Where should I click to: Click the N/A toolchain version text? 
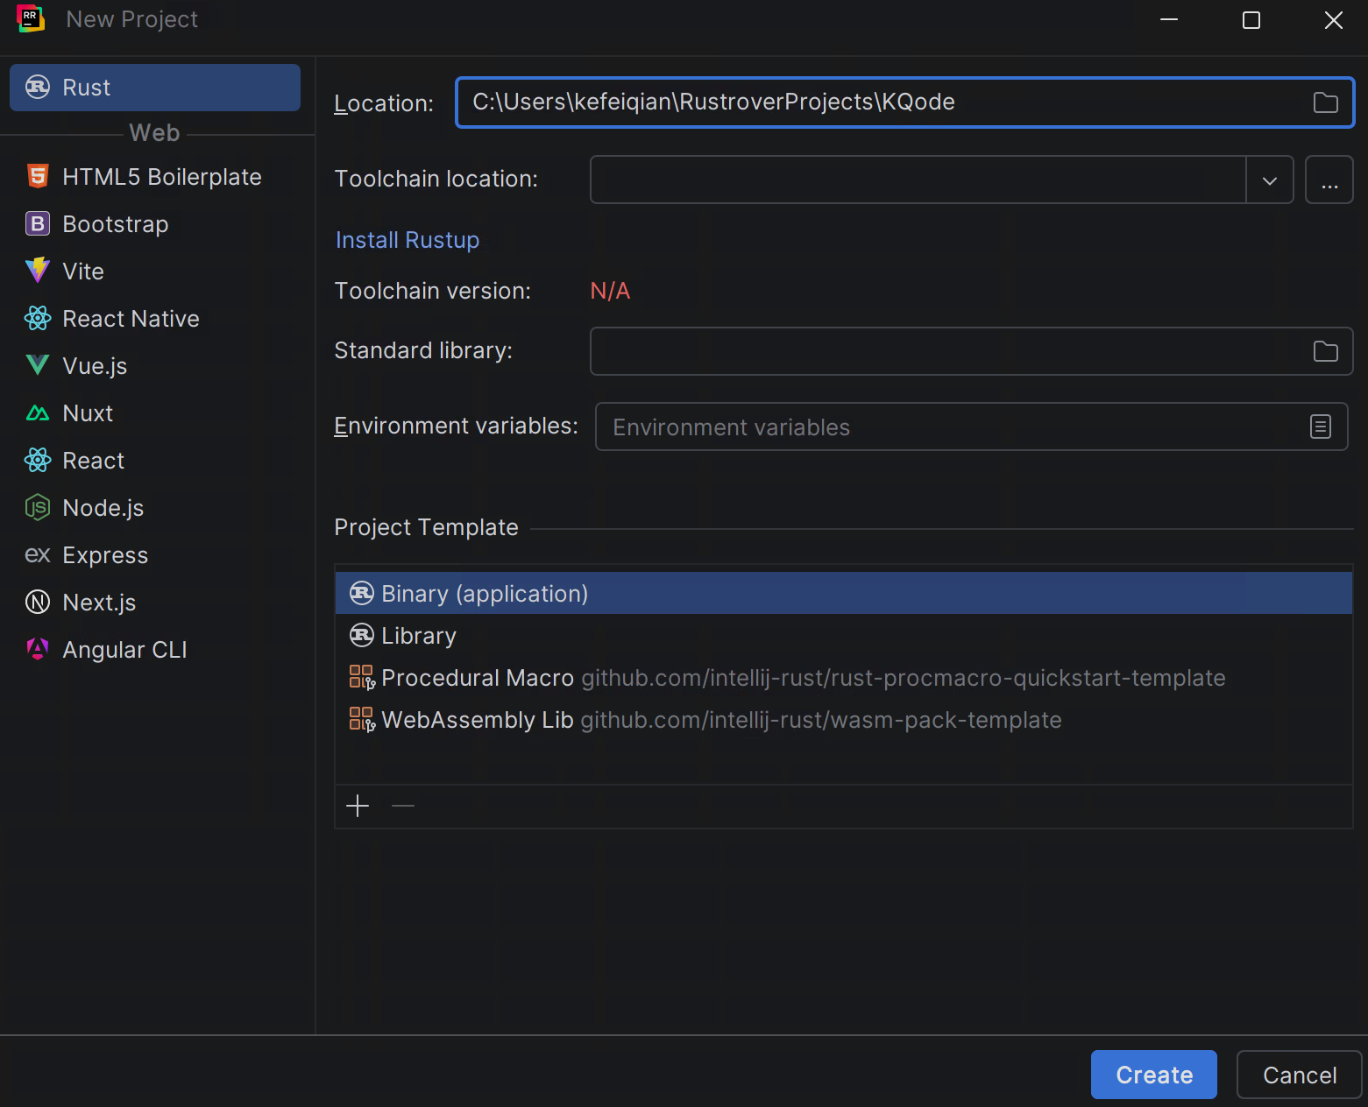click(x=611, y=291)
